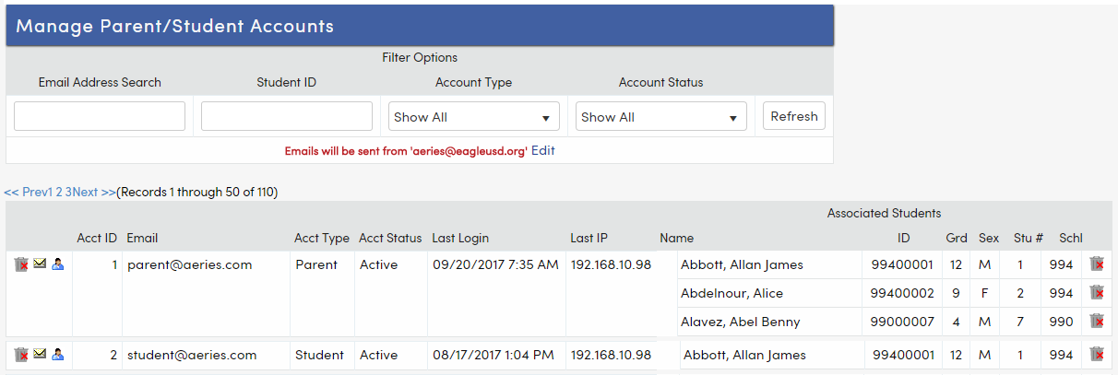Go to next page with Next >>
This screenshot has width=1118, height=375.
pyautogui.click(x=94, y=193)
